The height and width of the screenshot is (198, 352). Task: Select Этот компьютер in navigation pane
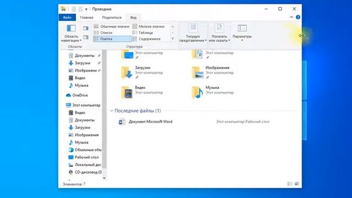(83, 105)
